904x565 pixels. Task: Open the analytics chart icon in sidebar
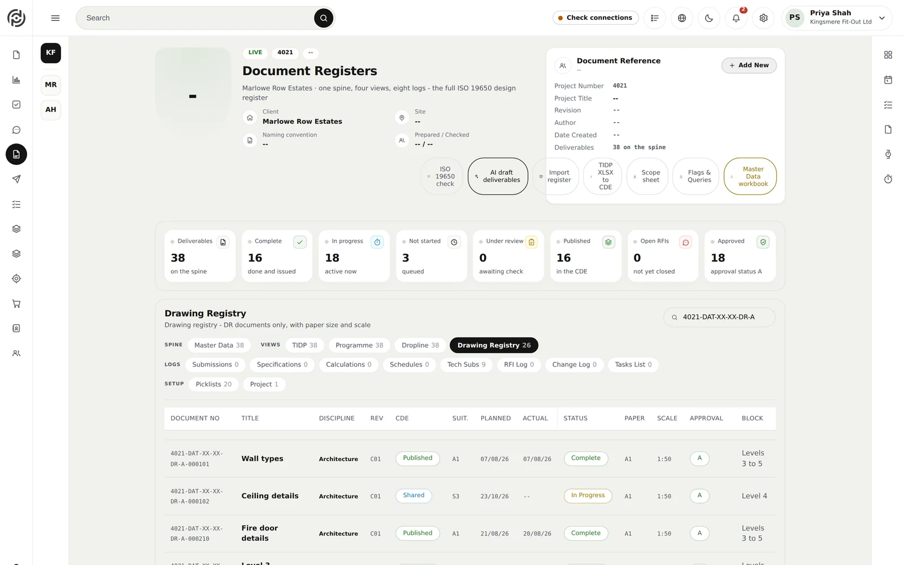[x=16, y=80]
